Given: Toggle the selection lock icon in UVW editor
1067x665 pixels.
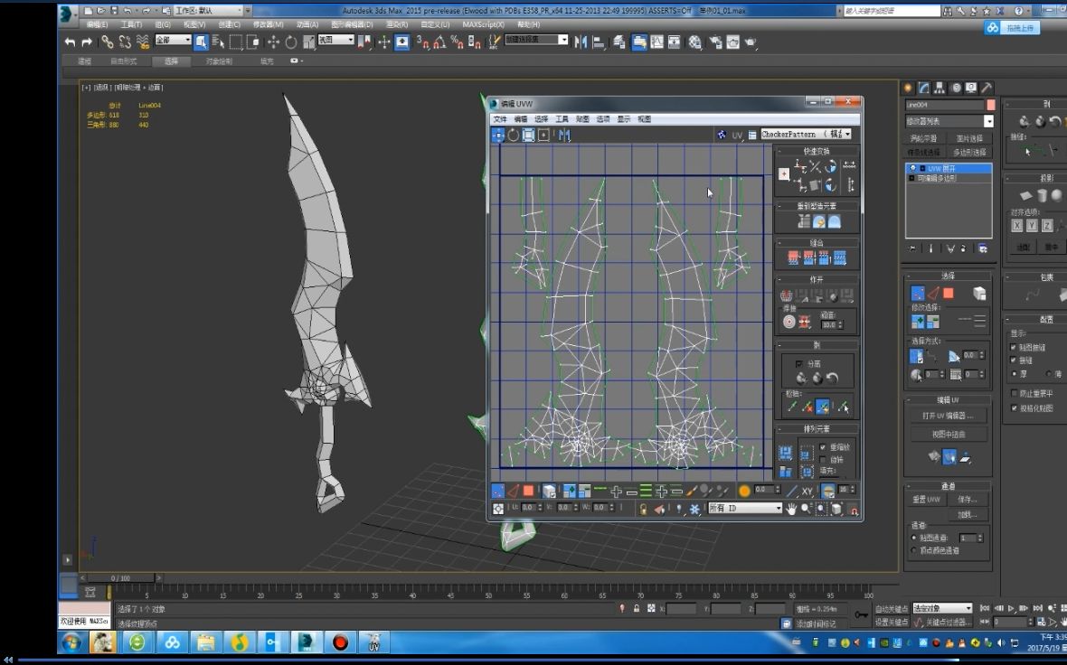Looking at the screenshot, I should point(644,509).
